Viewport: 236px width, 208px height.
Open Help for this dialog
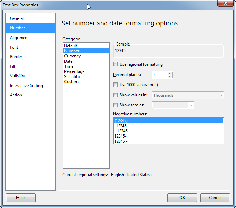click(21, 198)
